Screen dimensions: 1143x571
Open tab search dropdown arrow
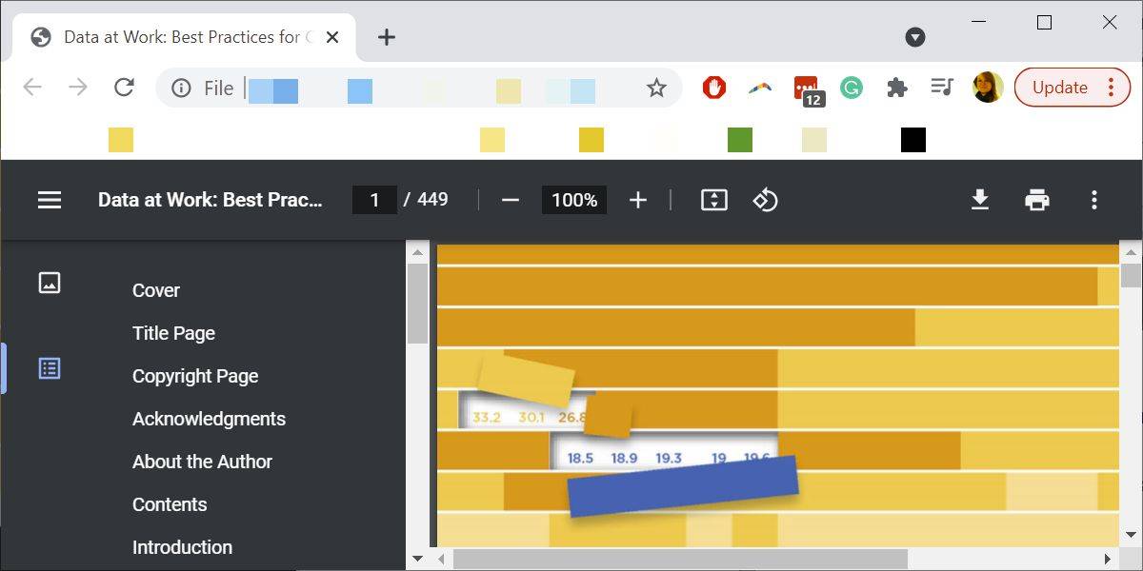click(x=915, y=37)
